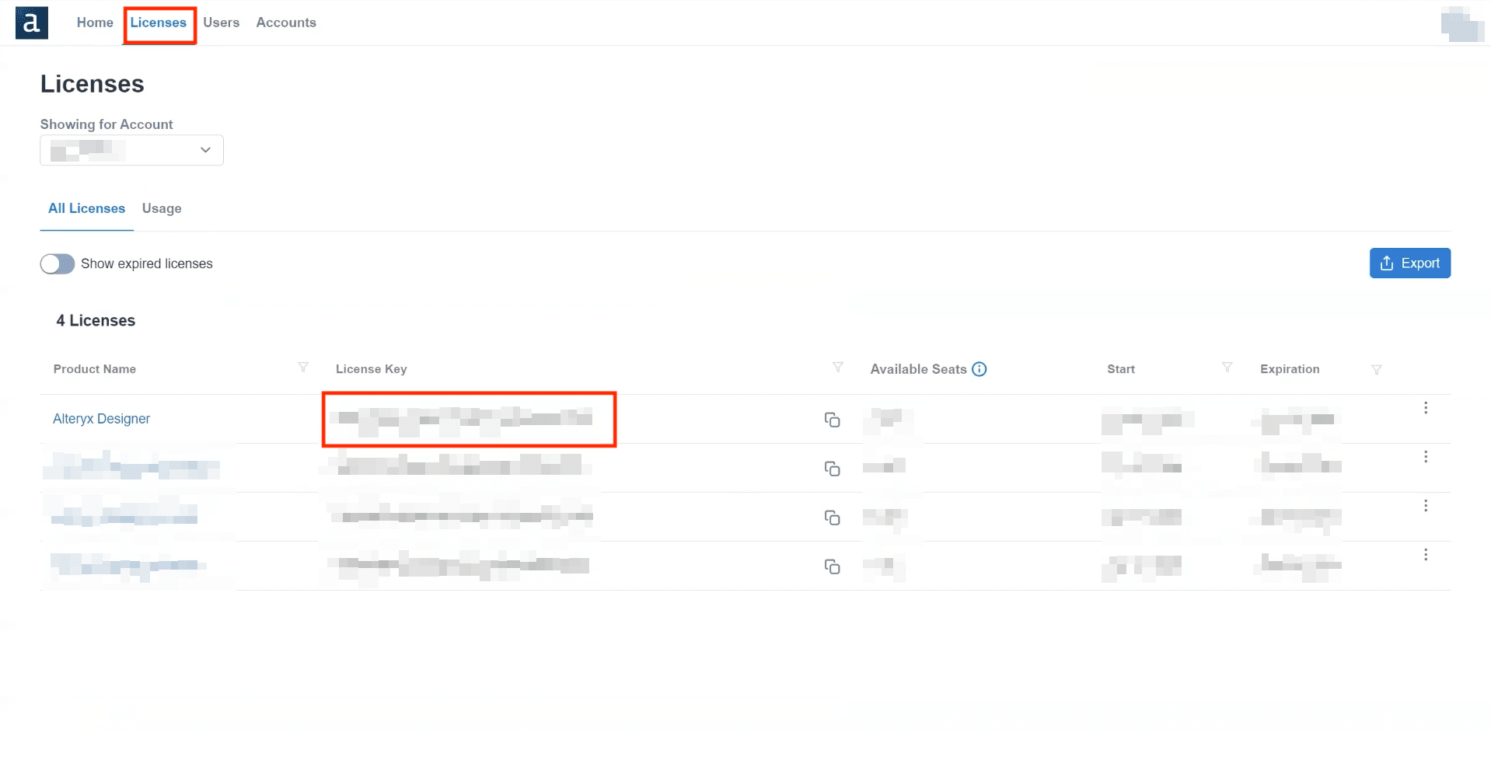The height and width of the screenshot is (760, 1491).
Task: Toggle Show expired licenses switch
Action: (58, 264)
